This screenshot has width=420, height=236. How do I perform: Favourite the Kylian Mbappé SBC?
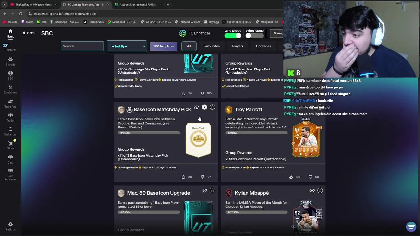tap(320, 191)
